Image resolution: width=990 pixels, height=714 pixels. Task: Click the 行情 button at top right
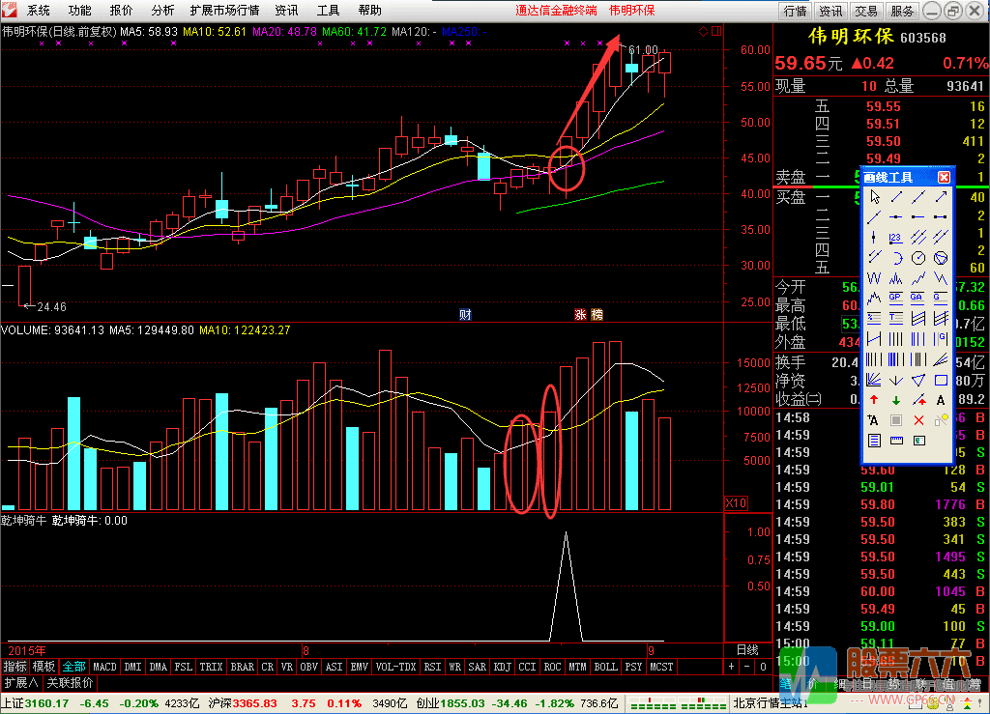[x=796, y=11]
